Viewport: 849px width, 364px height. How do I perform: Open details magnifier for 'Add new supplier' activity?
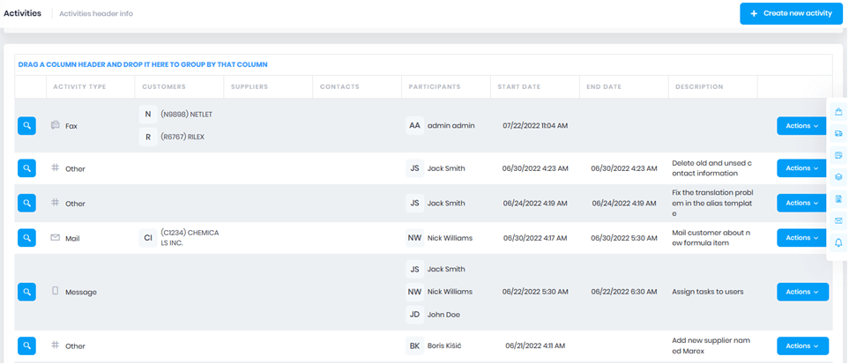(x=26, y=345)
